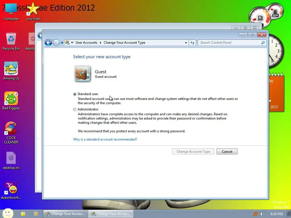Switch to the second Change Your Account taskbar window
This screenshot has width=291, height=218.
coord(111,214)
